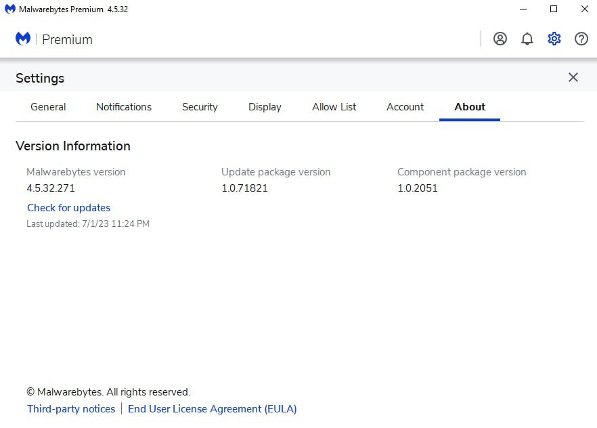597x428 pixels.
Task: Switch to the General tab
Action: click(x=48, y=107)
